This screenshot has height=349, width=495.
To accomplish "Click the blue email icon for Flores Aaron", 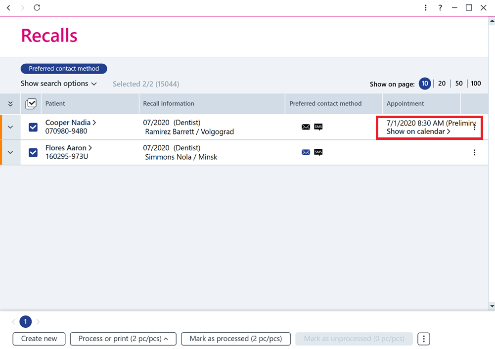I will pyautogui.click(x=306, y=152).
